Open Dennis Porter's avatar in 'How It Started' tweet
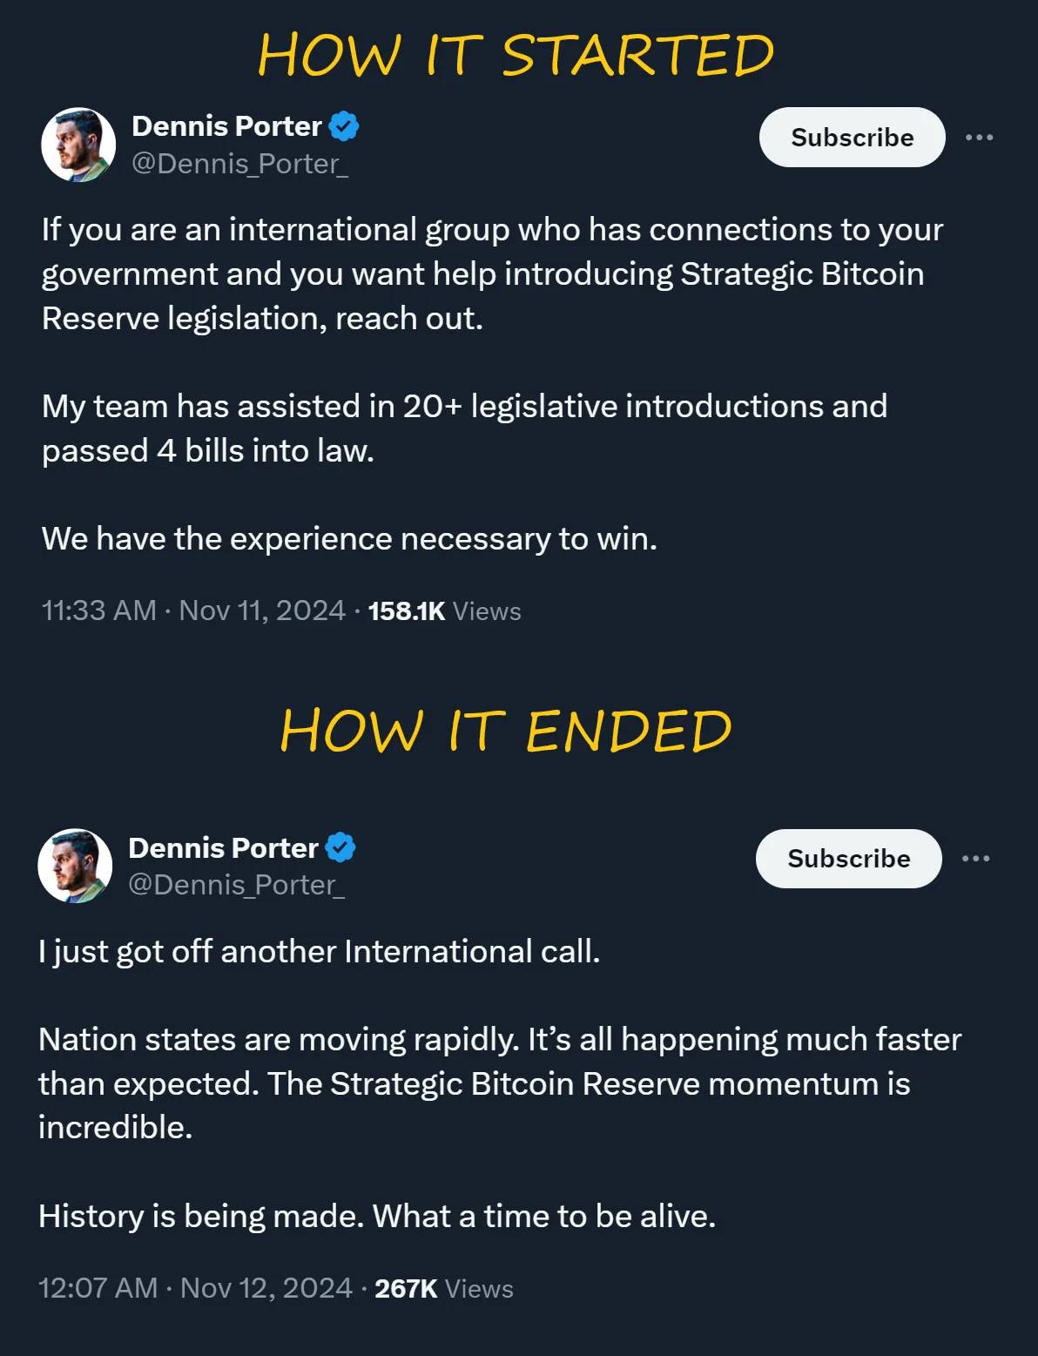This screenshot has width=1038, height=1356. 78,145
